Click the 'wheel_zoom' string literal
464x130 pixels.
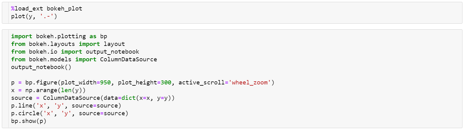[x=249, y=83]
